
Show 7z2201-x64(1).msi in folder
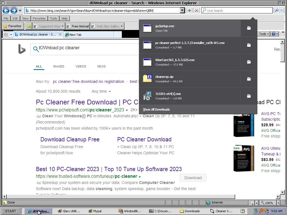click(x=249, y=96)
